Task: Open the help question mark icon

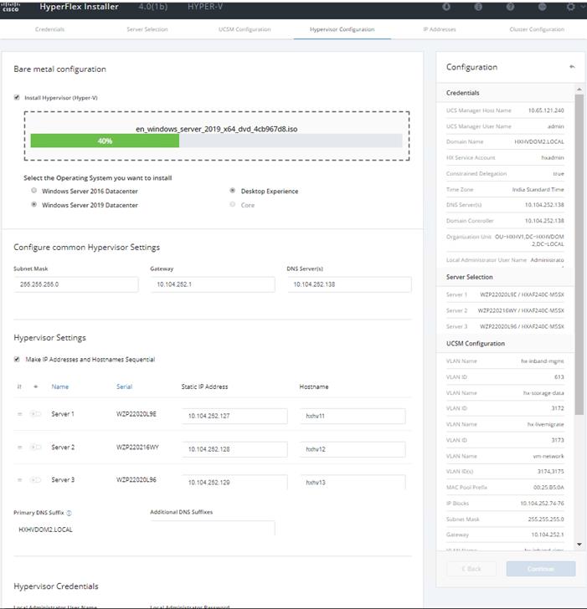Action: click(510, 7)
